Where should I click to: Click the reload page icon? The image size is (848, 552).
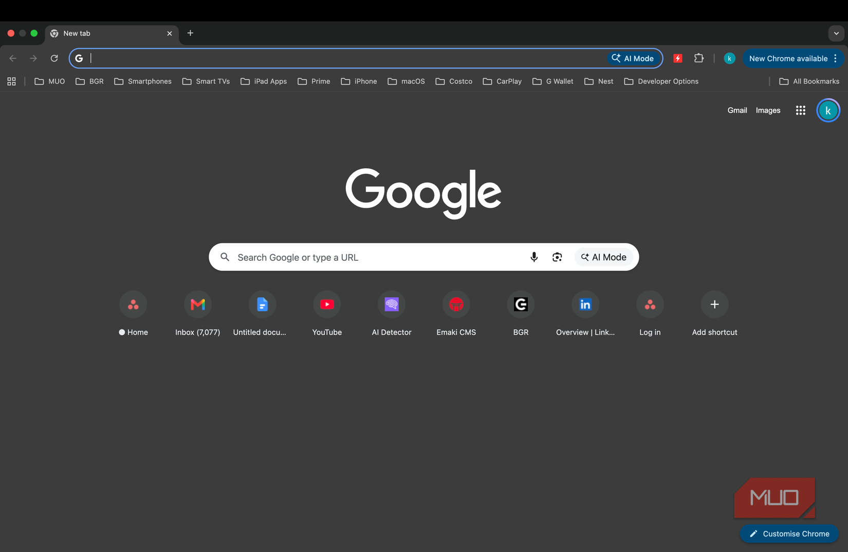54,58
